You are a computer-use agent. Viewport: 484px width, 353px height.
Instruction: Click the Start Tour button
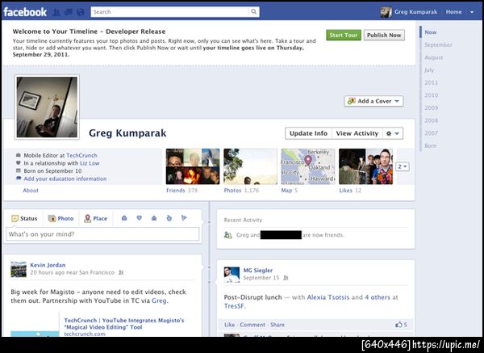pos(344,36)
